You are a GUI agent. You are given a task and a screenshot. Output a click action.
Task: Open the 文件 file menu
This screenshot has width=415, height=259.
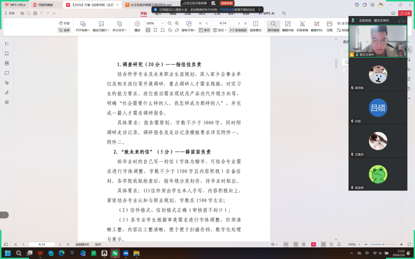point(10,13)
